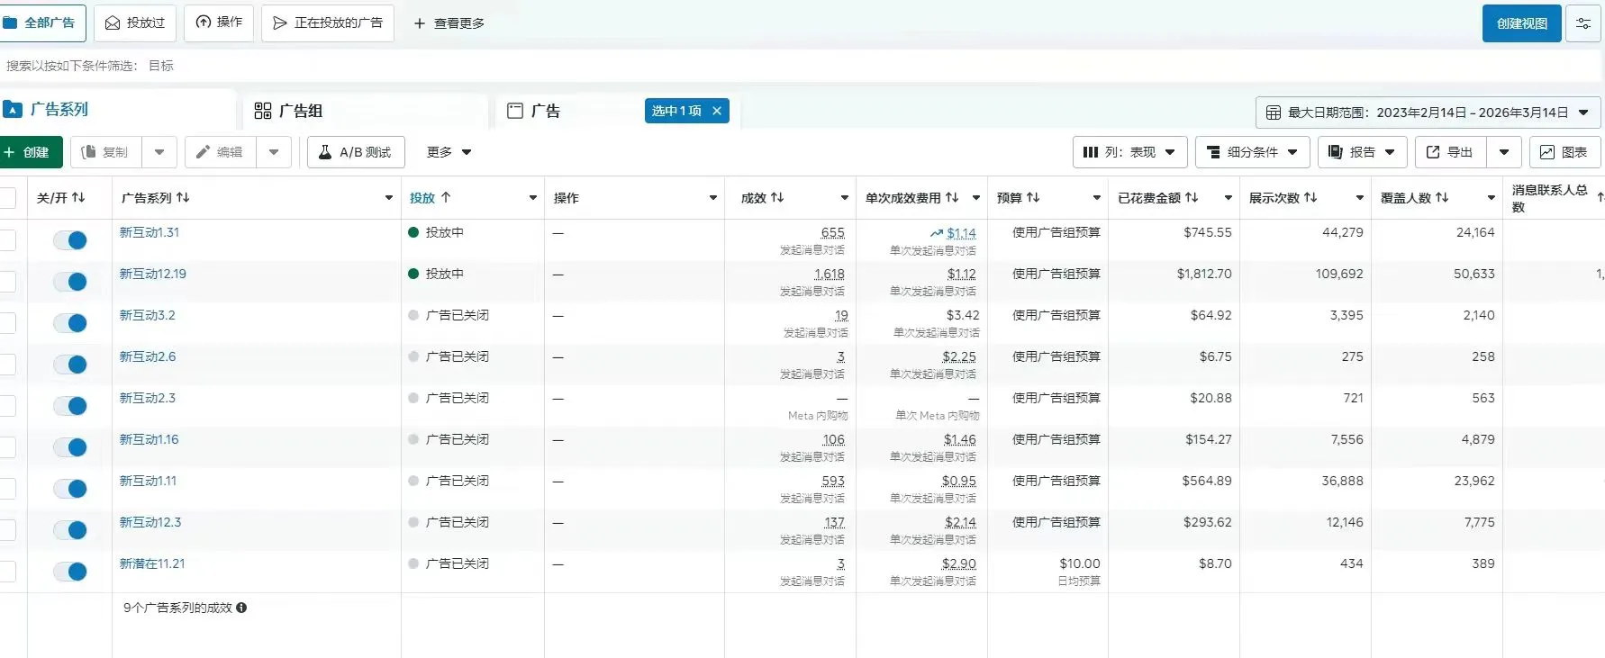Open the date range picker 最大日期范围
Viewport: 1605px width, 658px height.
click(1428, 113)
